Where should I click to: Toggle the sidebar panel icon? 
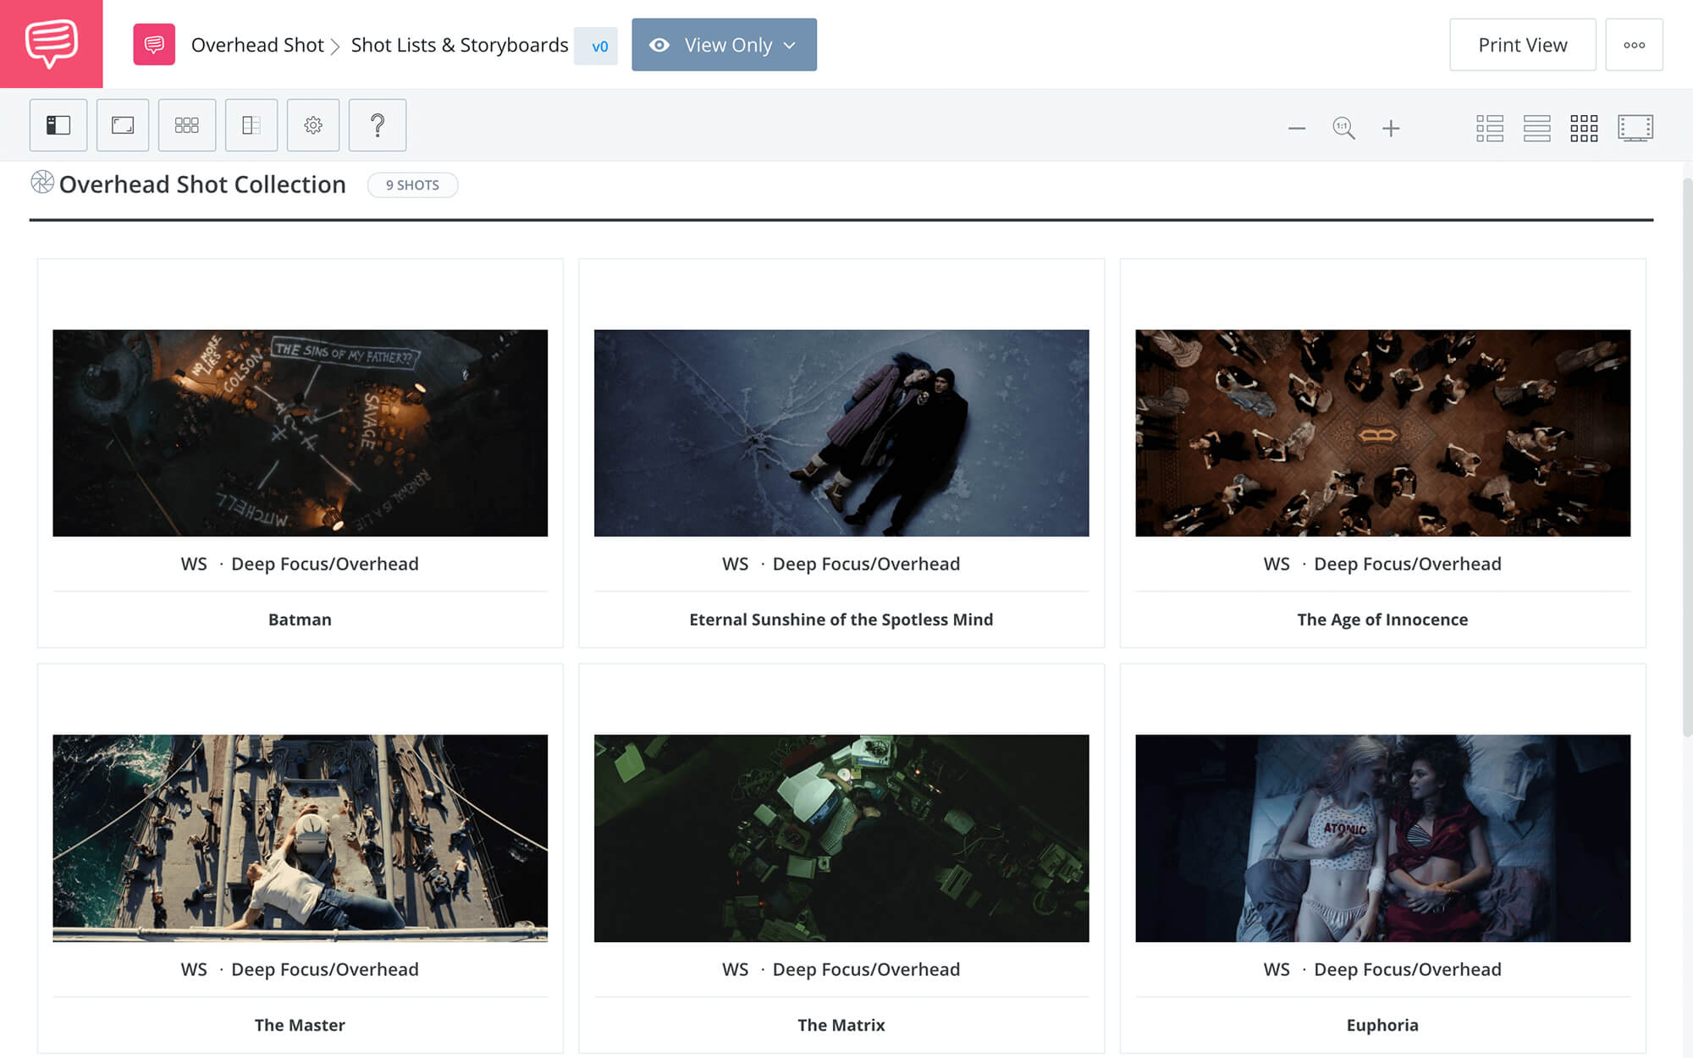click(x=58, y=125)
